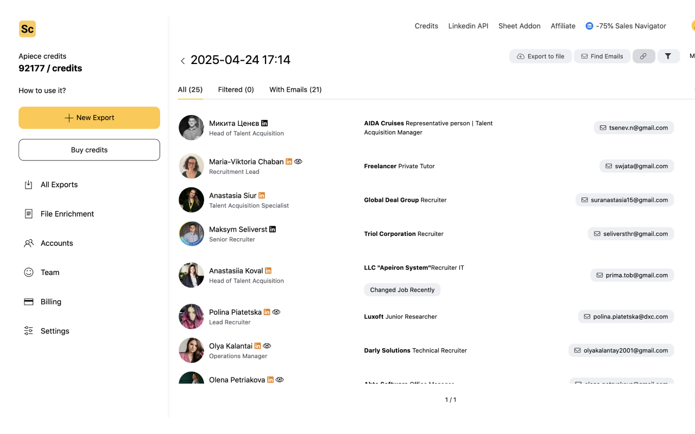The height and width of the screenshot is (434, 695).
Task: Switch to the Filtered (0) tab
Action: click(x=236, y=90)
